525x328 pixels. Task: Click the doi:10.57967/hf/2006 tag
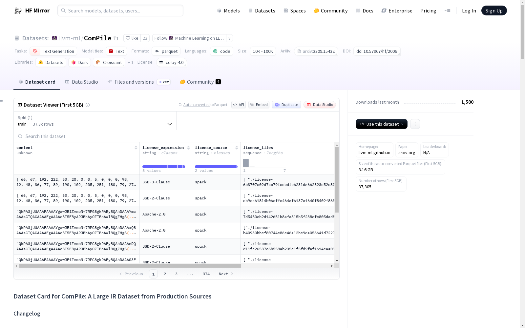pyautogui.click(x=377, y=51)
